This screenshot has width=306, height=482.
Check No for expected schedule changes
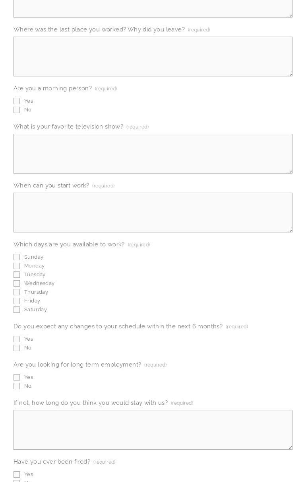[x=17, y=348]
